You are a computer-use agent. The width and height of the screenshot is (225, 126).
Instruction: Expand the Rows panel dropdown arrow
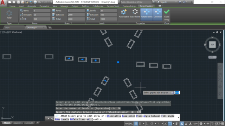coord(71,23)
